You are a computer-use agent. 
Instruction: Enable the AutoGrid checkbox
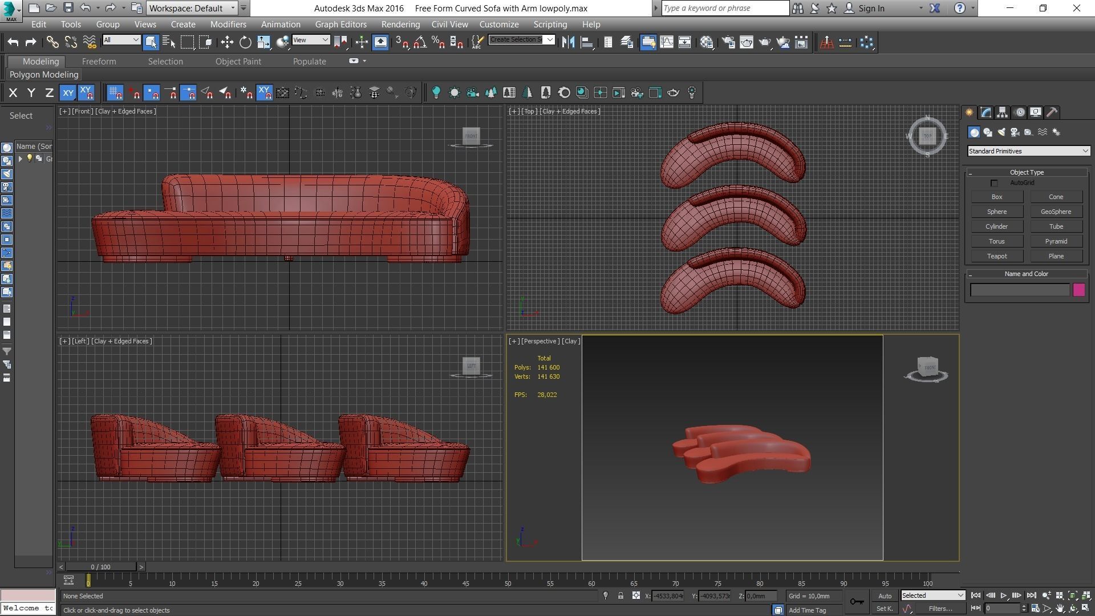tap(994, 183)
